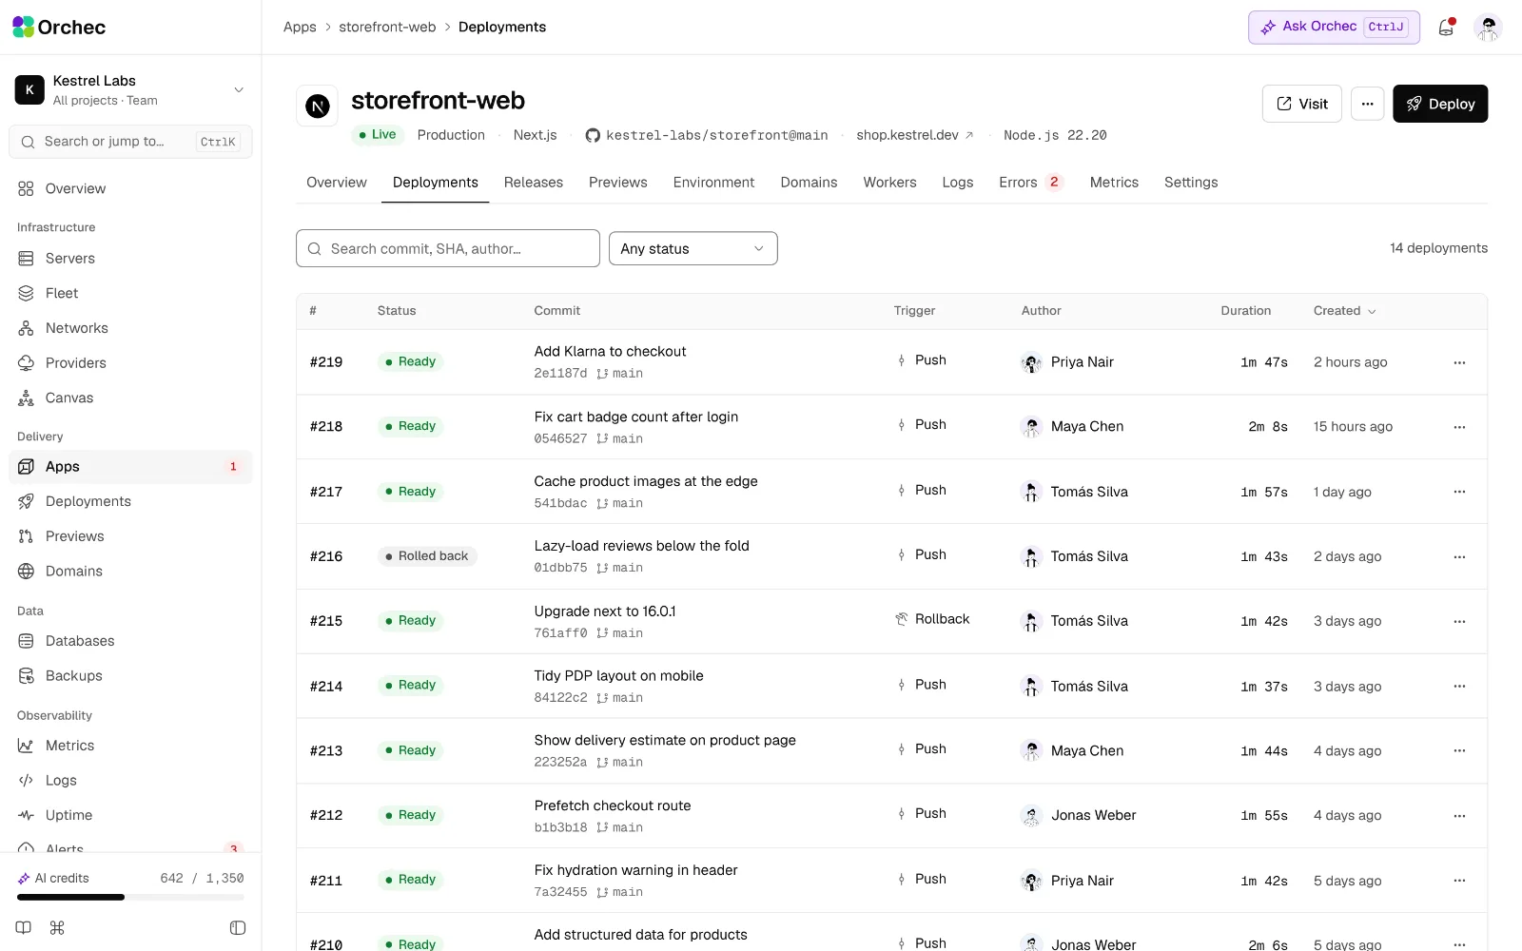Open the Errors tab
The width and height of the screenshot is (1522, 951).
click(1030, 183)
